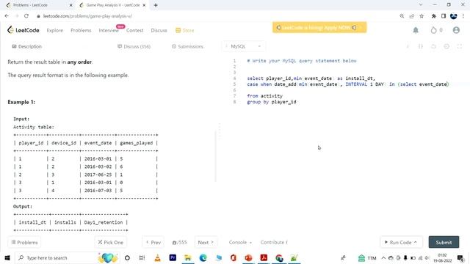This screenshot has height=264, width=470.
Task: Click 'from activity' code line
Action: click(x=264, y=96)
